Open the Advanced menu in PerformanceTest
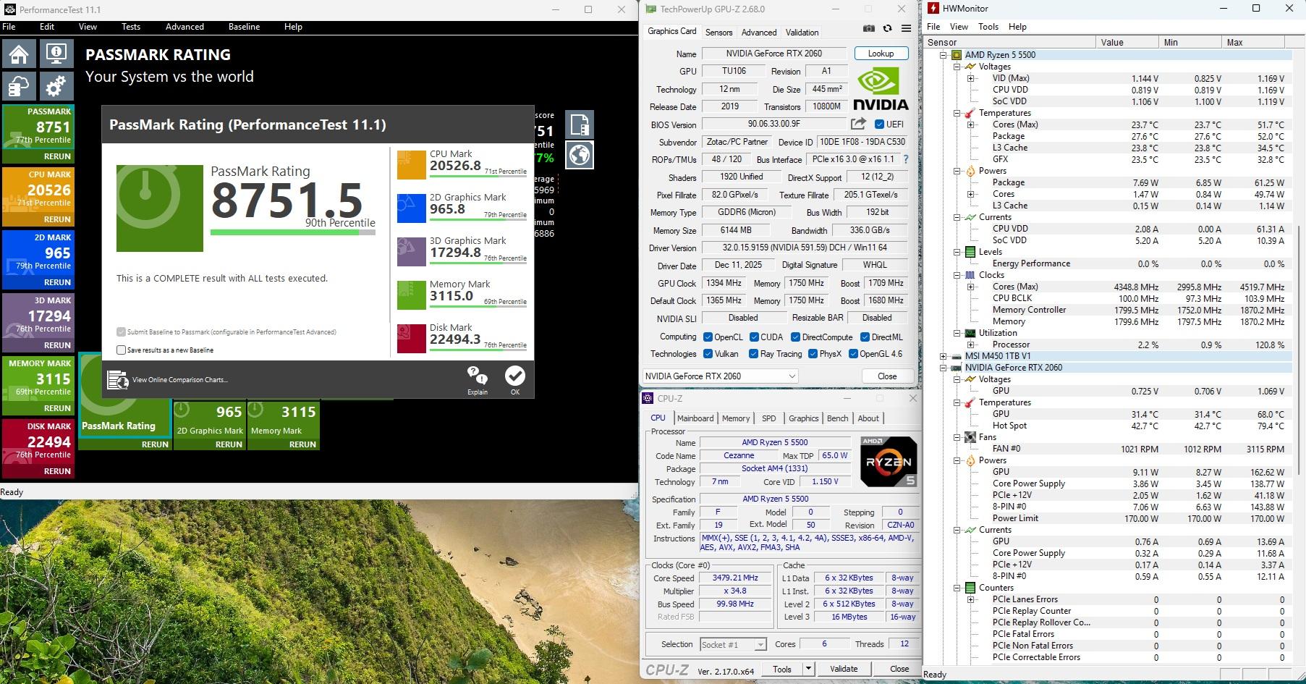1306x684 pixels. tap(185, 27)
